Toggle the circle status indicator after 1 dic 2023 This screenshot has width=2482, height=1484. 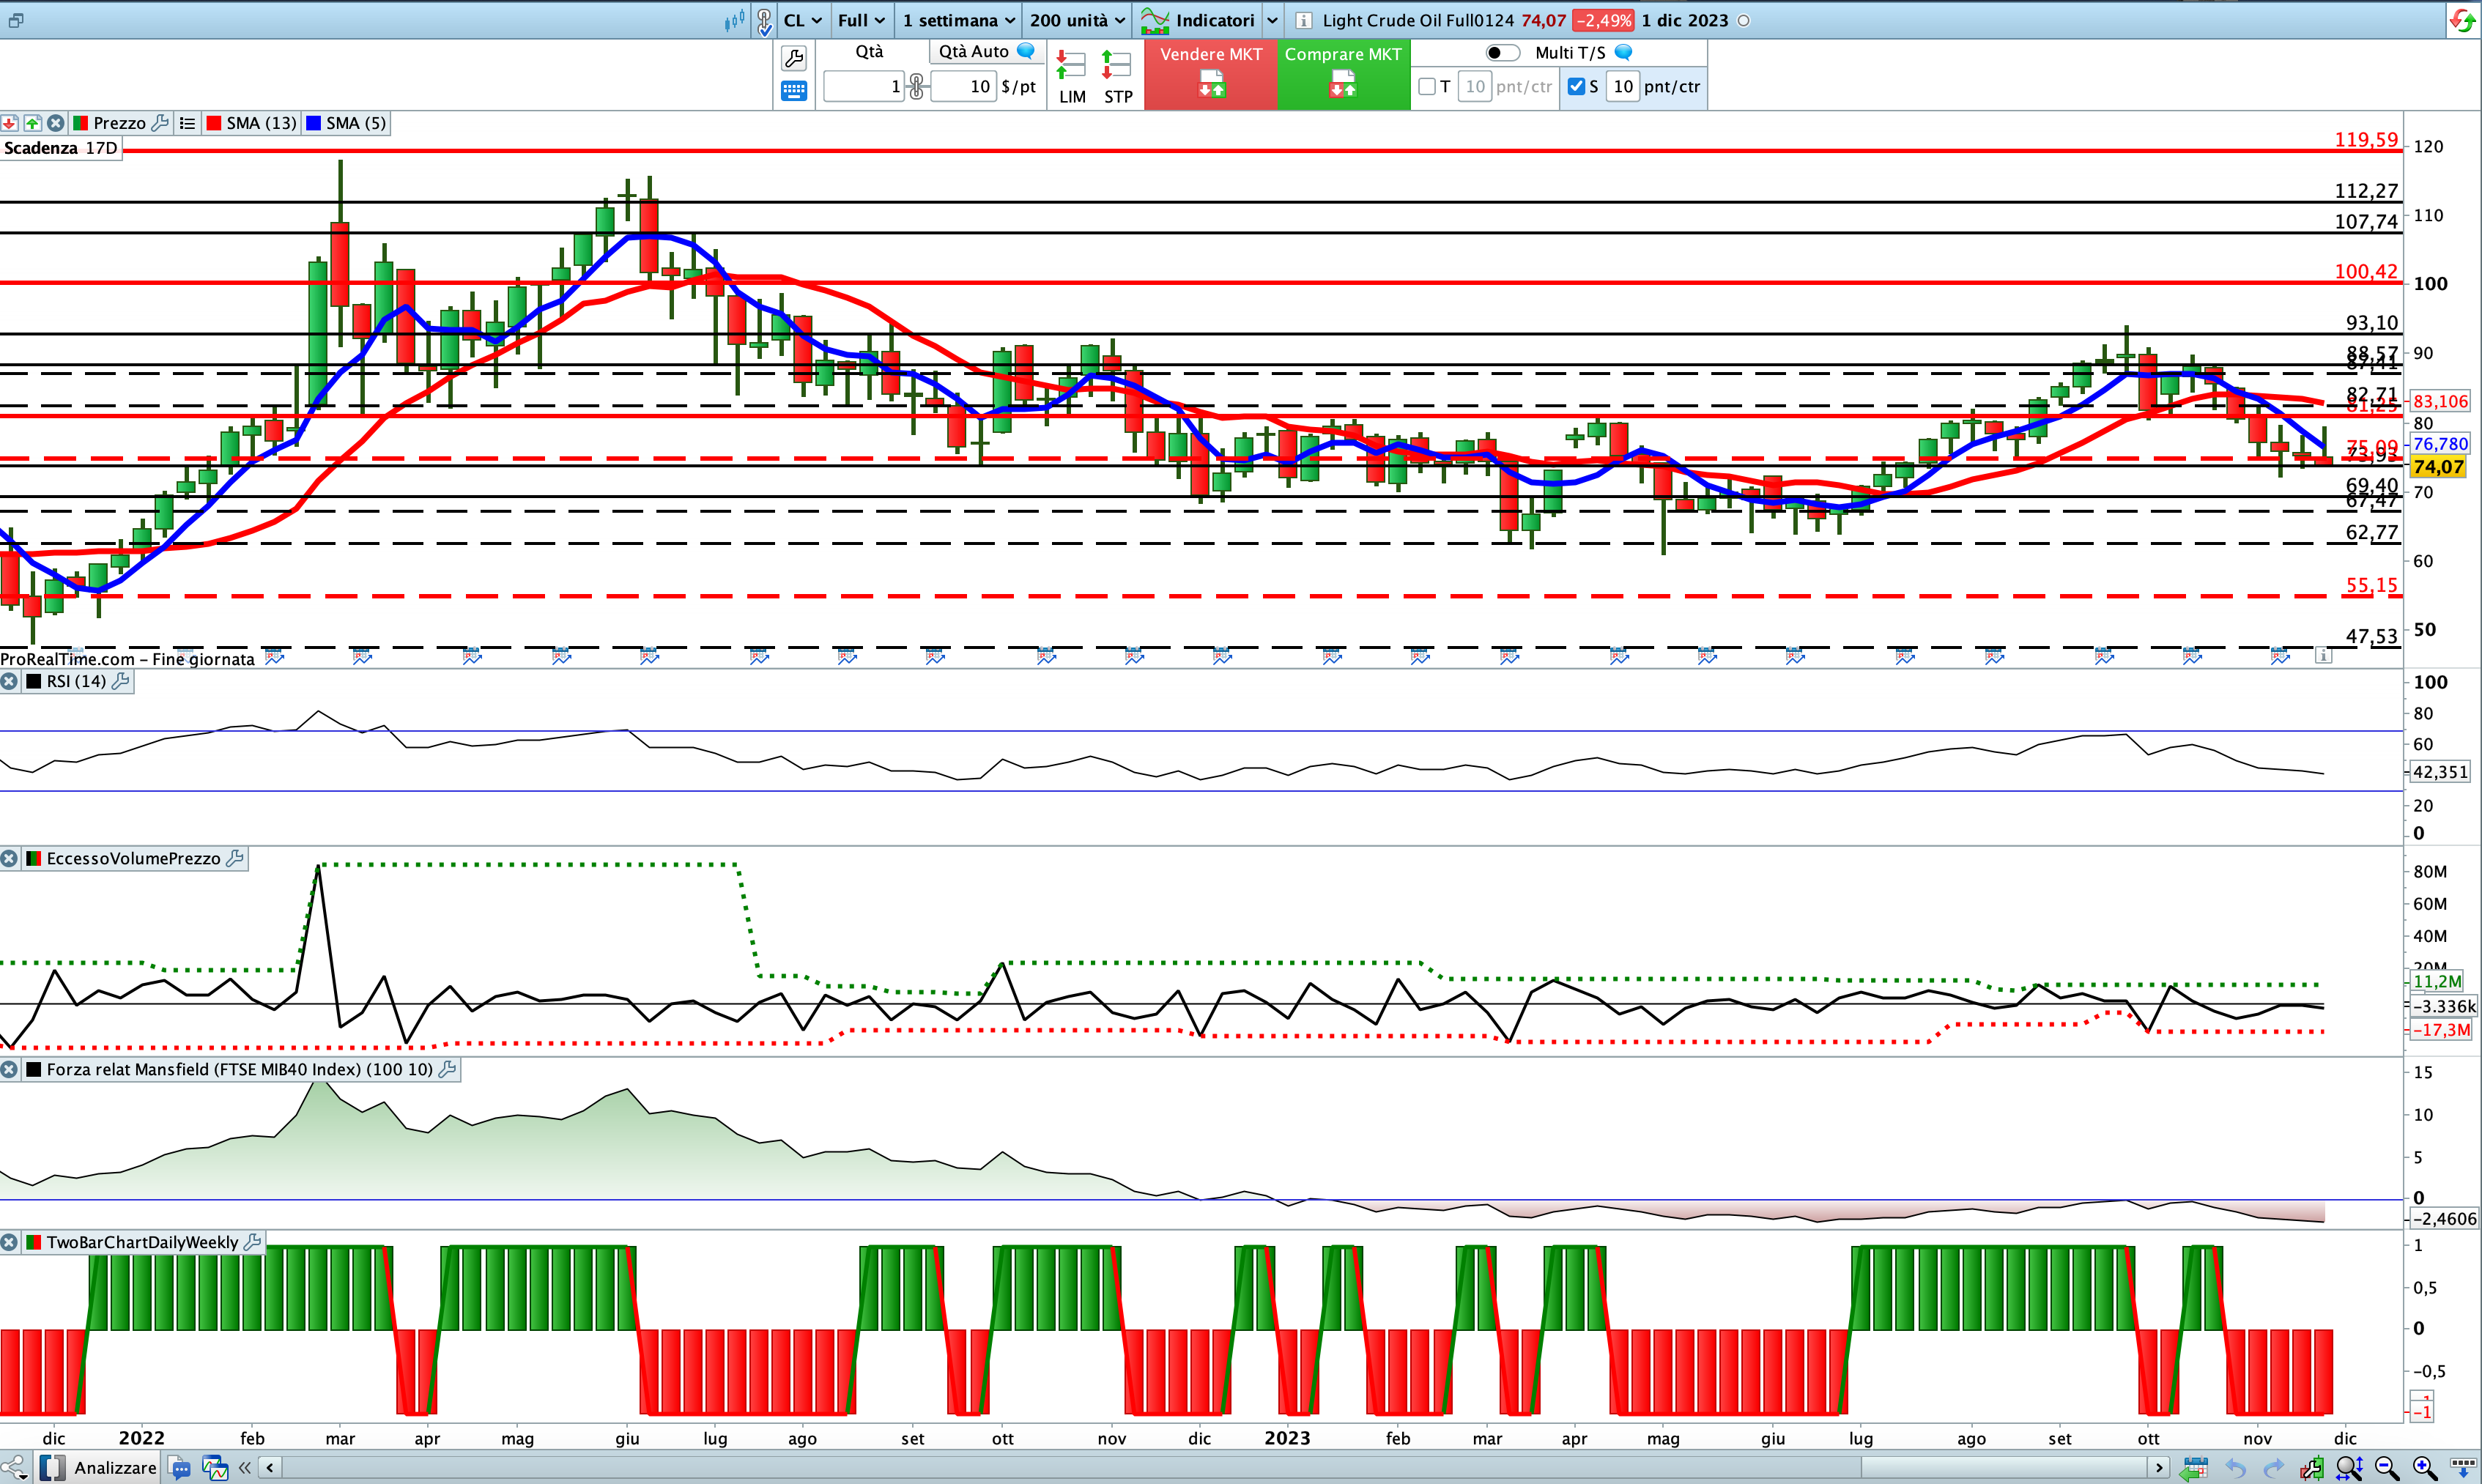pyautogui.click(x=1743, y=20)
